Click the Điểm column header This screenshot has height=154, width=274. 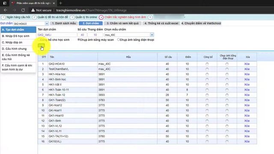(188, 57)
